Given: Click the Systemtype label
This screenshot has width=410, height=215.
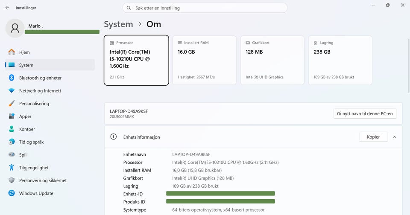Looking at the screenshot, I should coord(135,210).
